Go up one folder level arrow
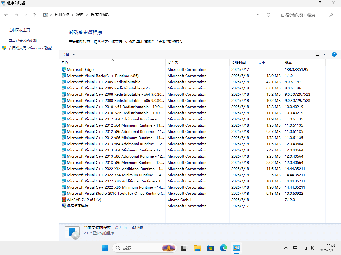 click(x=34, y=15)
